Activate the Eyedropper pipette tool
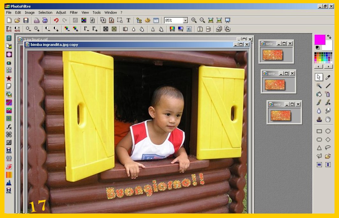This screenshot has width=339, height=218. click(x=328, y=77)
